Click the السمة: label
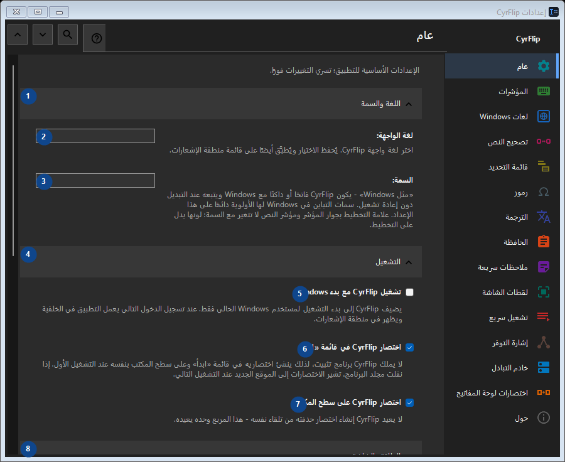 [x=402, y=180]
